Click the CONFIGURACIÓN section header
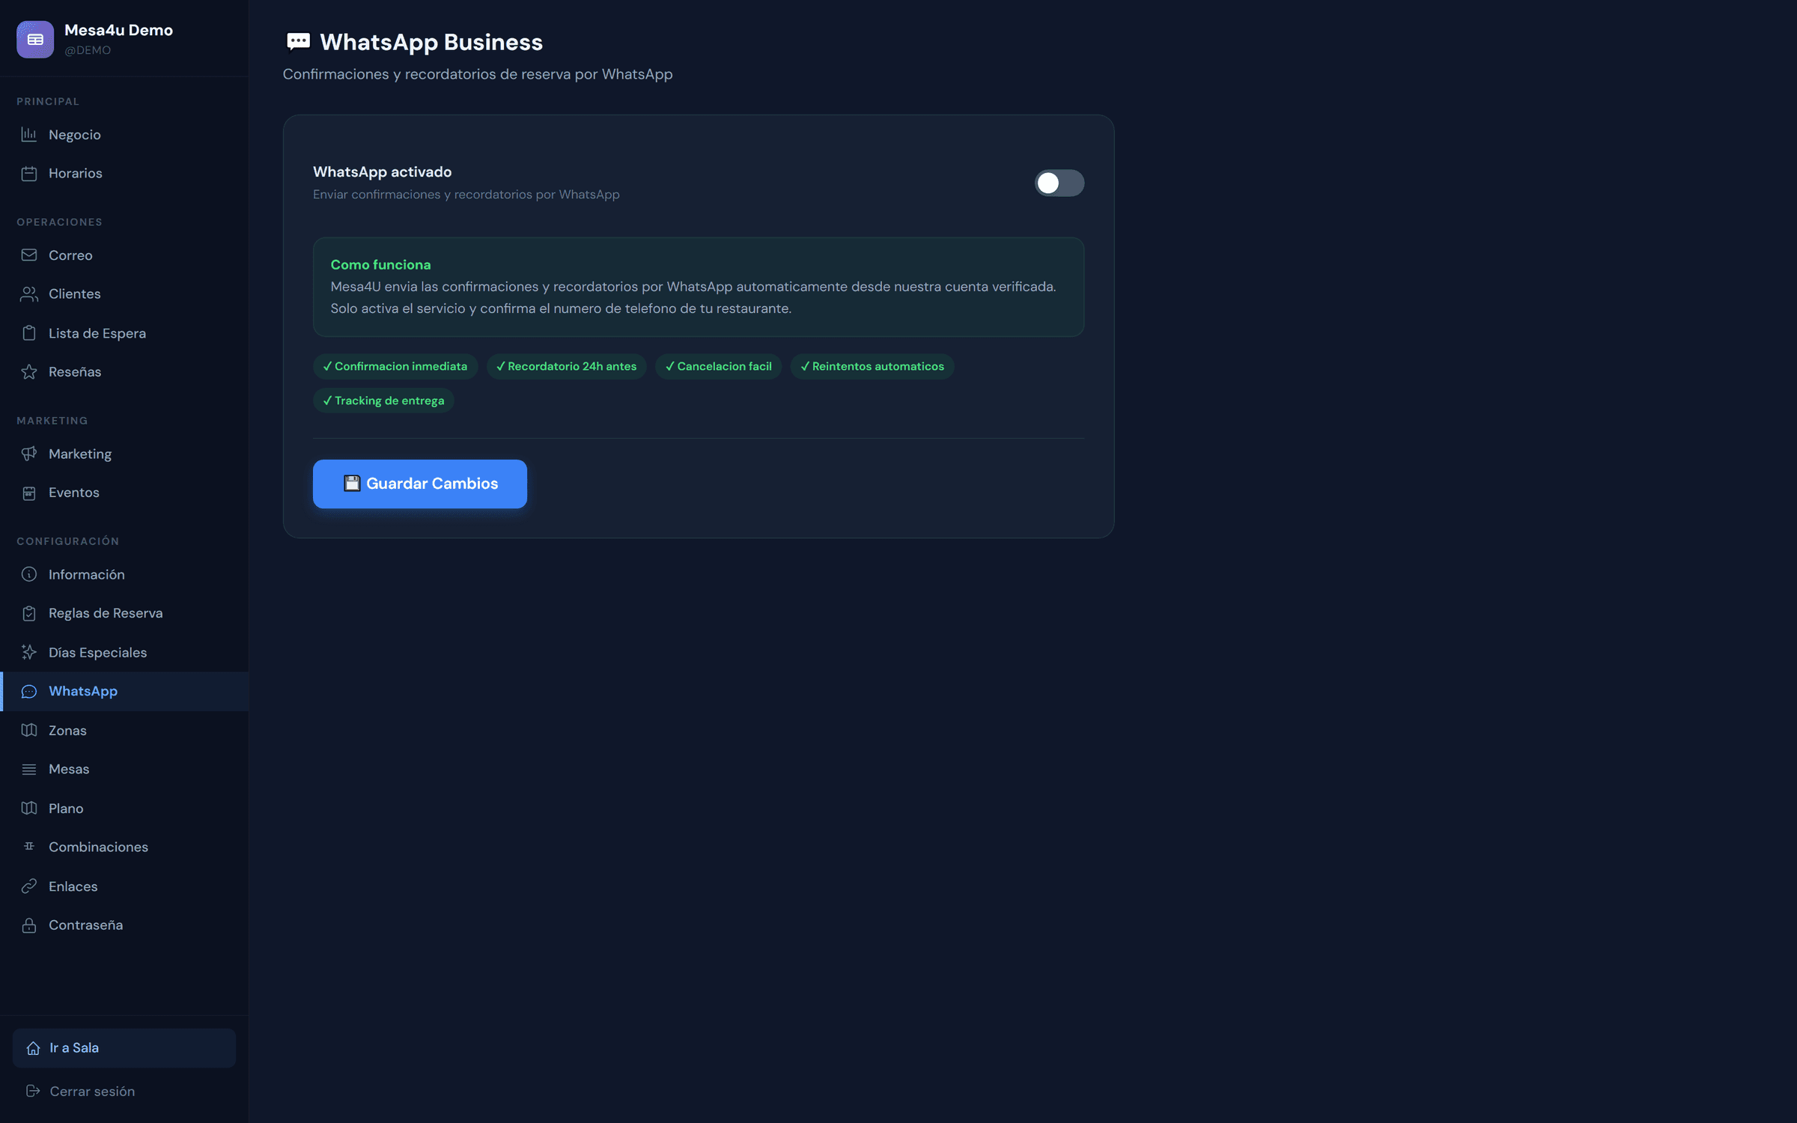 (68, 541)
